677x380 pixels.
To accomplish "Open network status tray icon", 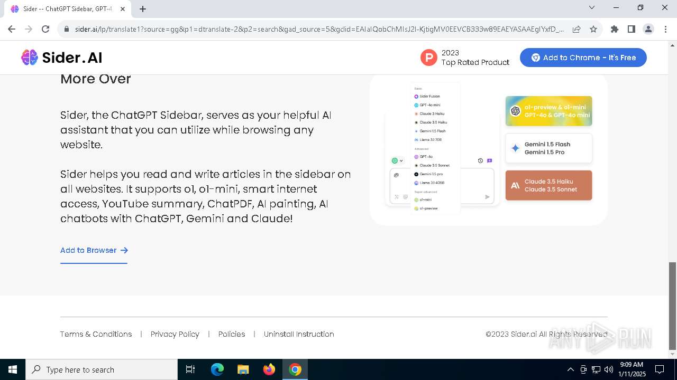I will pyautogui.click(x=596, y=369).
